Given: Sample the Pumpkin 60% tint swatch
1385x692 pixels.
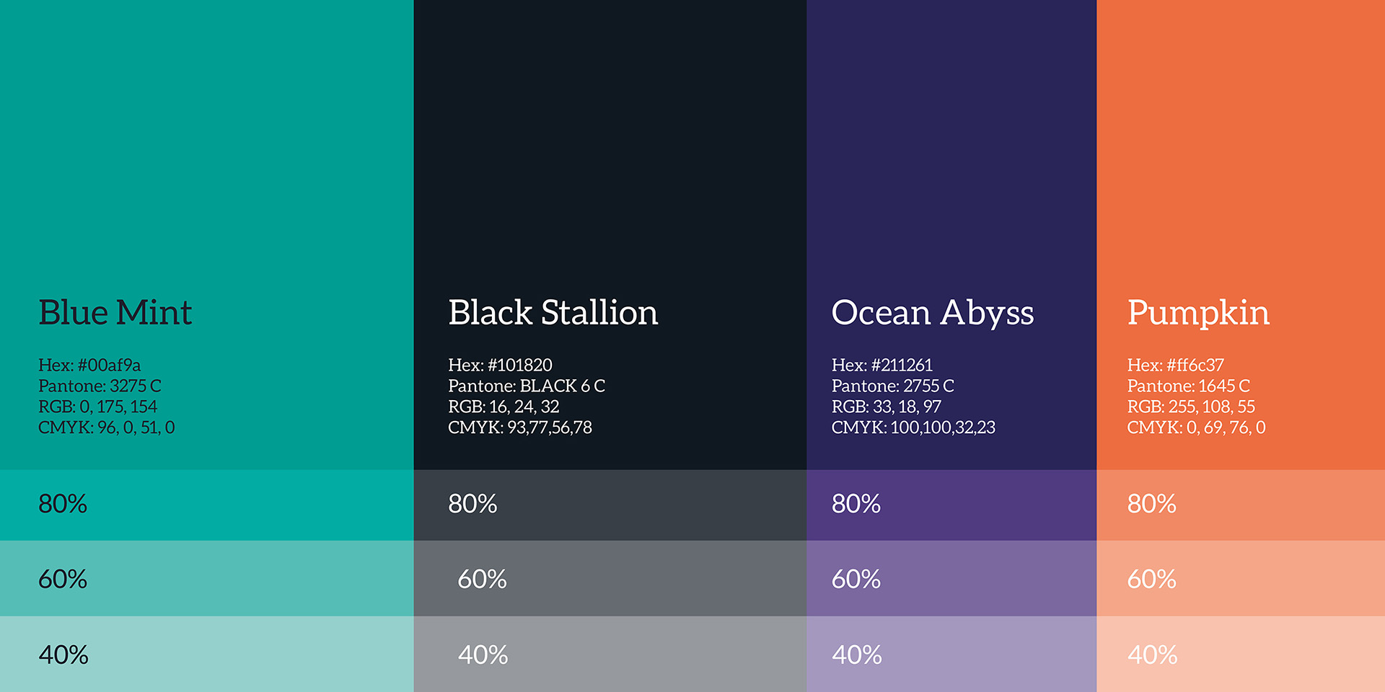Looking at the screenshot, I should (1241, 578).
